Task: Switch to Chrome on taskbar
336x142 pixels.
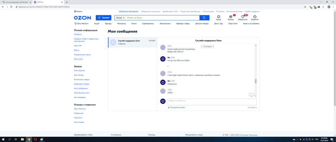Action: coord(29,140)
